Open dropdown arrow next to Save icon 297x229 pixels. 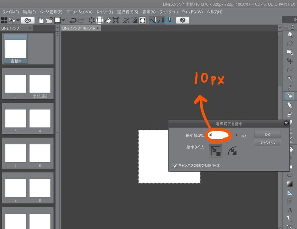[63, 20]
